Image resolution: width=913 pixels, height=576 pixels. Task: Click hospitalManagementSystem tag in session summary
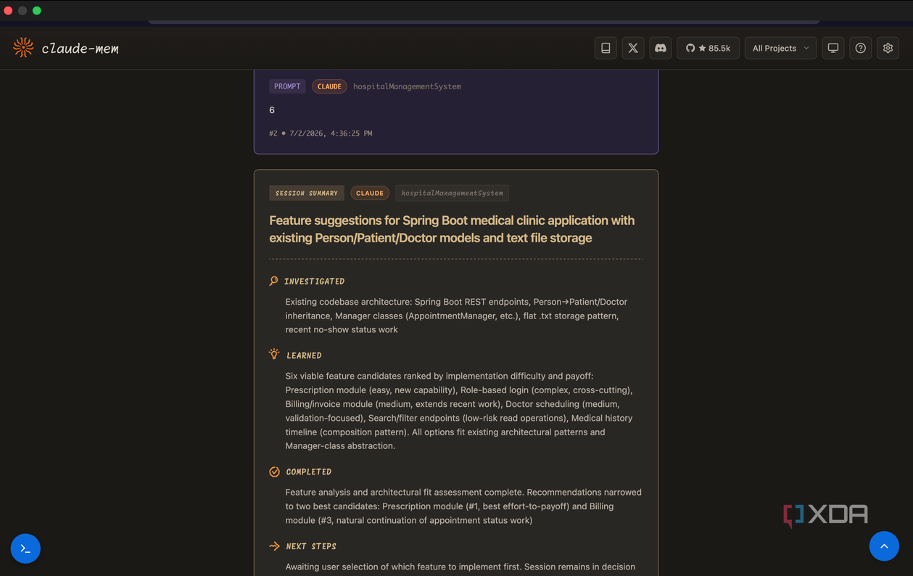tap(453, 193)
